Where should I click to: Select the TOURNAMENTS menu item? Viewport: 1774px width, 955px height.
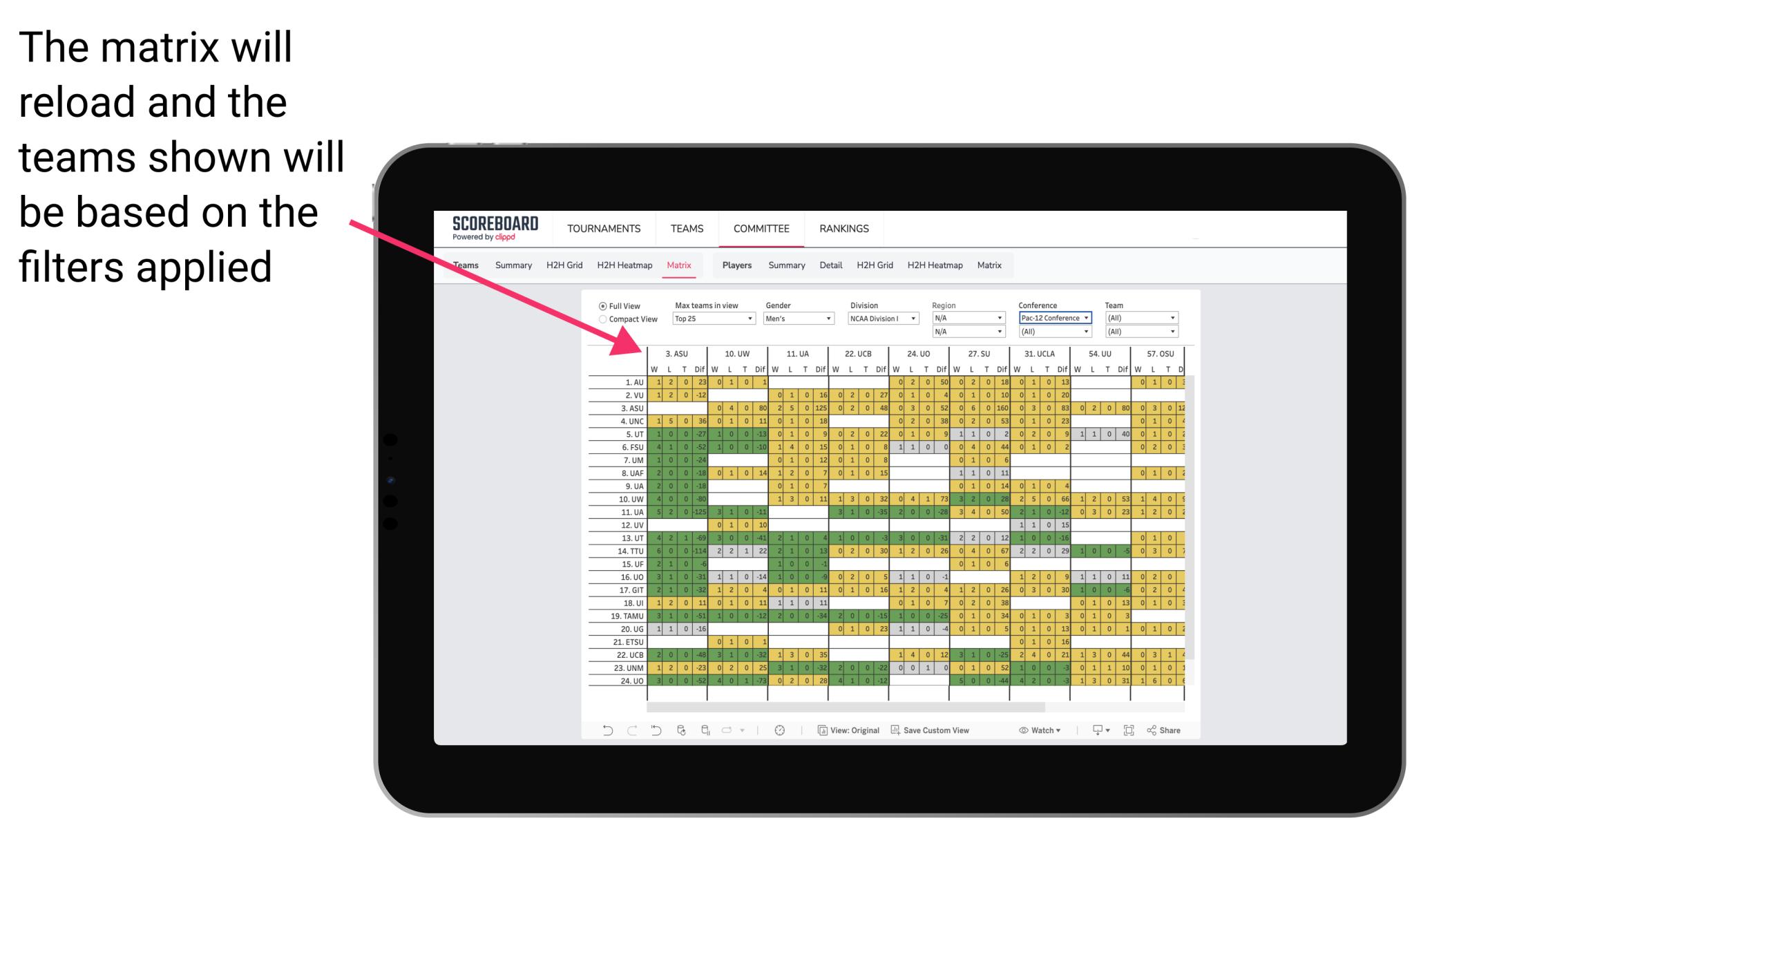(603, 228)
